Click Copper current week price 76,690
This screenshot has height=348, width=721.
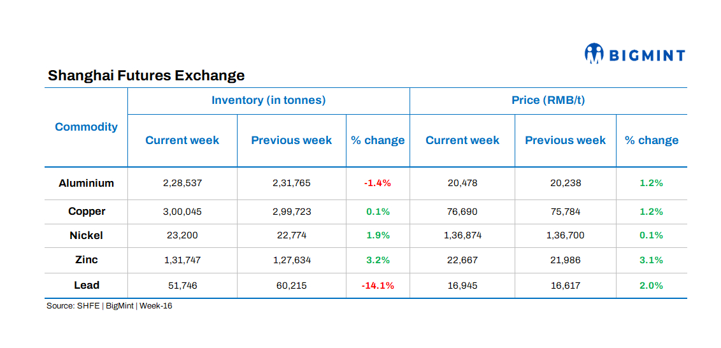[462, 212]
